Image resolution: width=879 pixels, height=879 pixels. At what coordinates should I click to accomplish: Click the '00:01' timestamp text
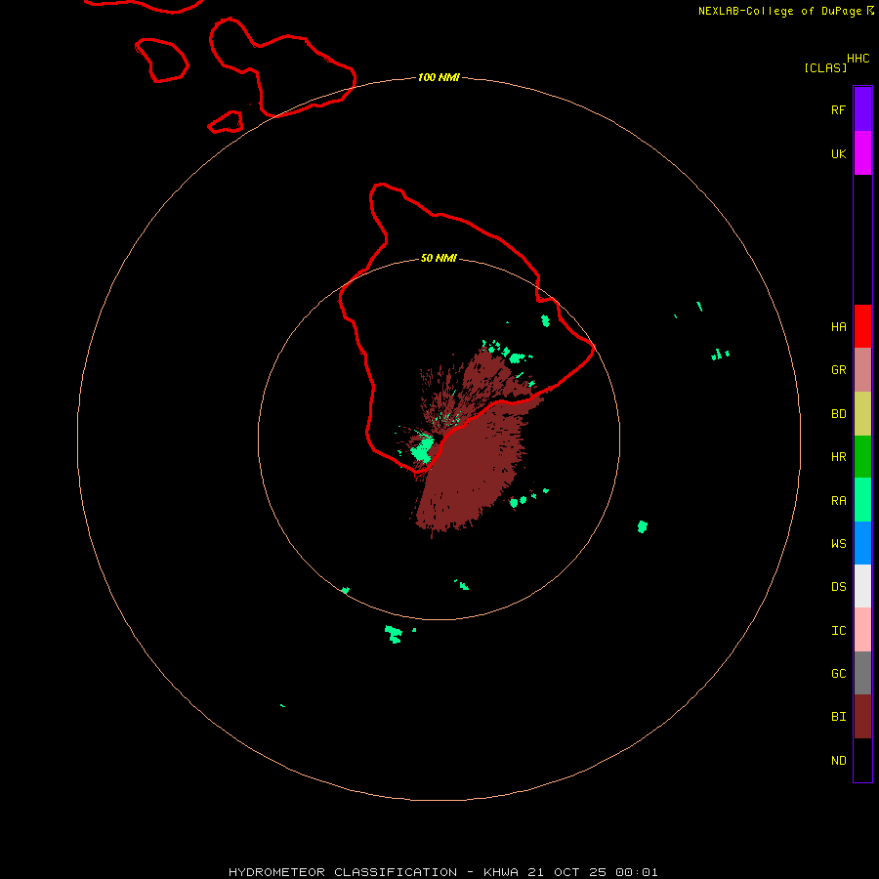point(636,872)
